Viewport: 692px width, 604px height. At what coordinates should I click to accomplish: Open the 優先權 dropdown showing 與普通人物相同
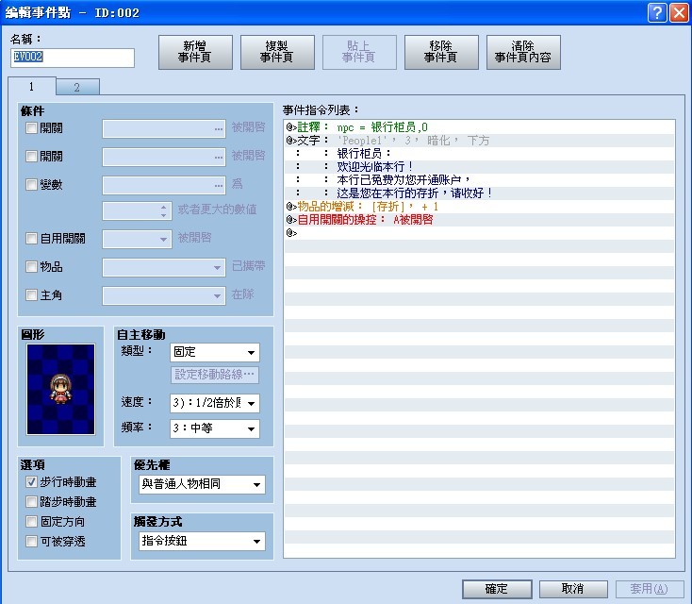pyautogui.click(x=202, y=484)
